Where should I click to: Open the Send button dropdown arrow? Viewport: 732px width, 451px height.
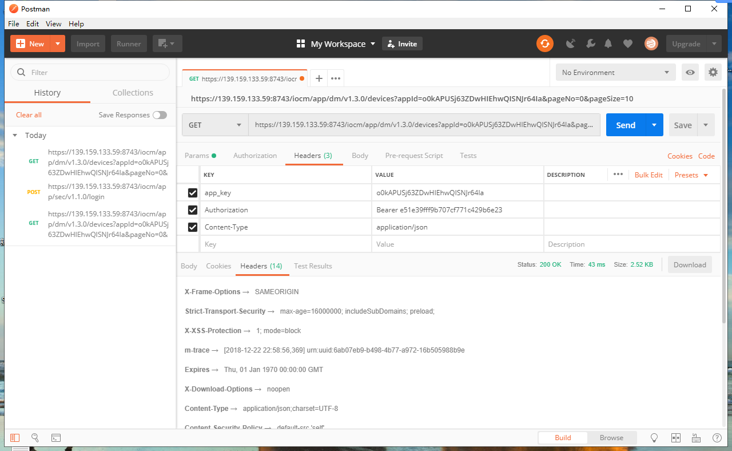pyautogui.click(x=654, y=125)
